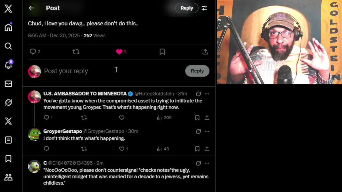
Task: Bookmark the main post
Action: coord(162,52)
